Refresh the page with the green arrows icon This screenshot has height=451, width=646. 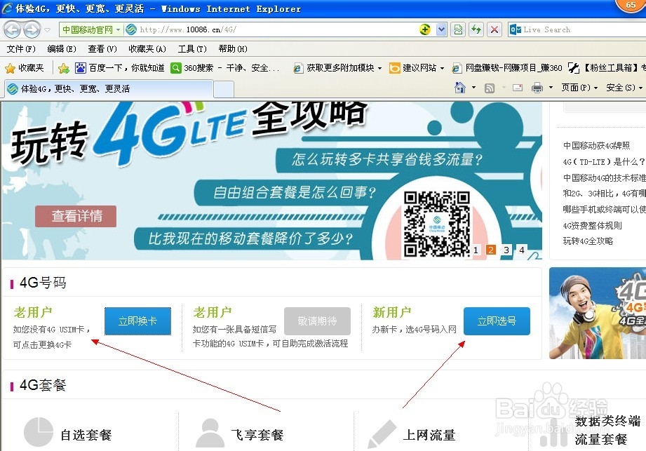(476, 29)
